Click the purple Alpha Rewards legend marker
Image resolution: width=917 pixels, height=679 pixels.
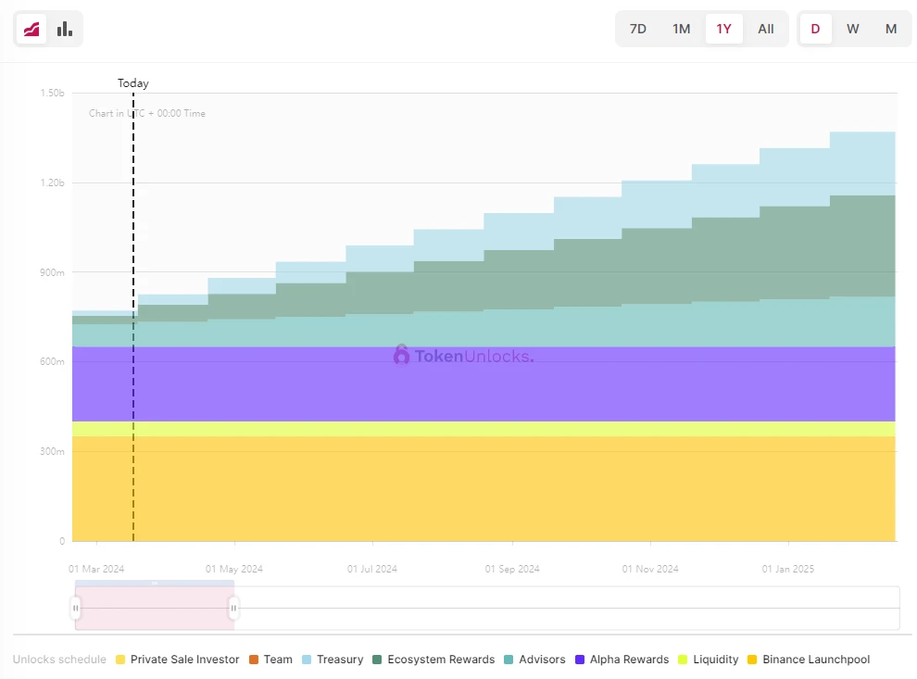pyautogui.click(x=579, y=660)
